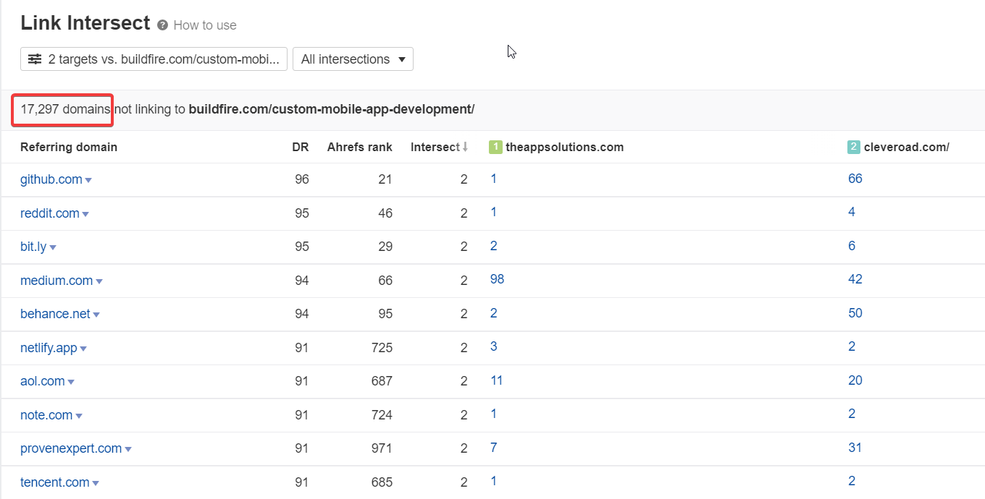Sort by the Ahrefs rank column header
985x499 pixels.
click(360, 147)
